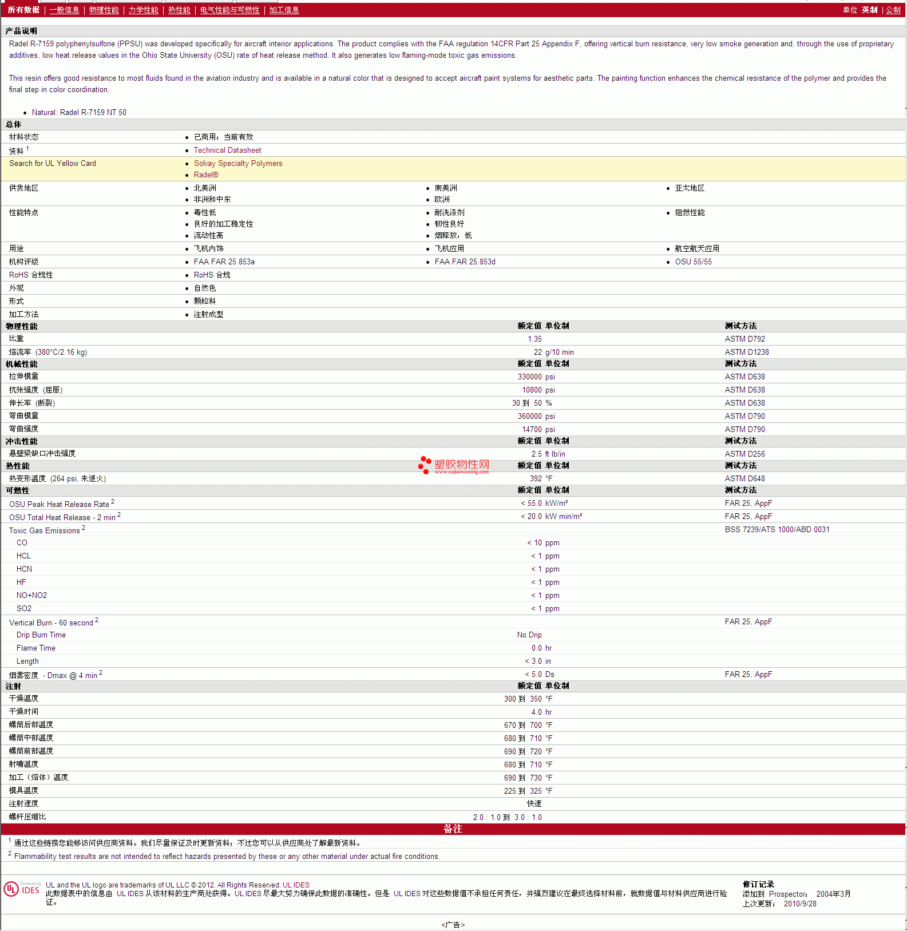Click the Drip Burn Time row label
Screen dimensions: 907x931
pyautogui.click(x=41, y=635)
